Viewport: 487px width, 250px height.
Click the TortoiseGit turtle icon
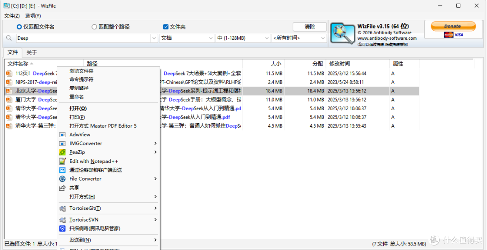(62, 208)
